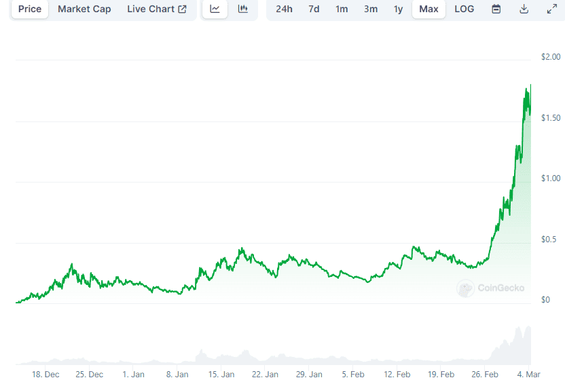Click the $1.50 price axis label
Image resolution: width=565 pixels, height=382 pixels.
coord(551,118)
